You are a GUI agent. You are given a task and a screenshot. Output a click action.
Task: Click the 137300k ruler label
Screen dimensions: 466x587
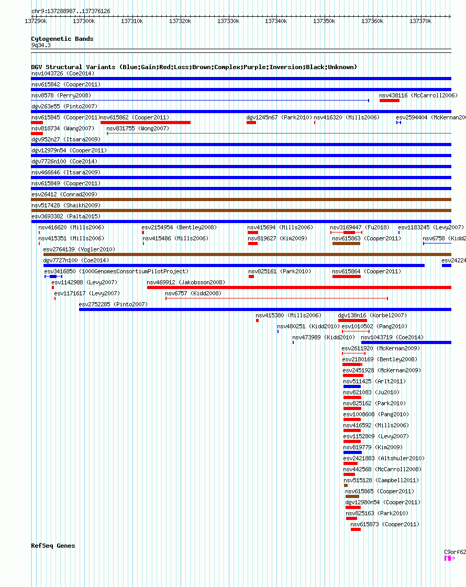[x=84, y=21]
